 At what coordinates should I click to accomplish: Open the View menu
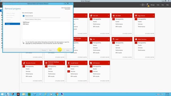[x=163, y=5]
